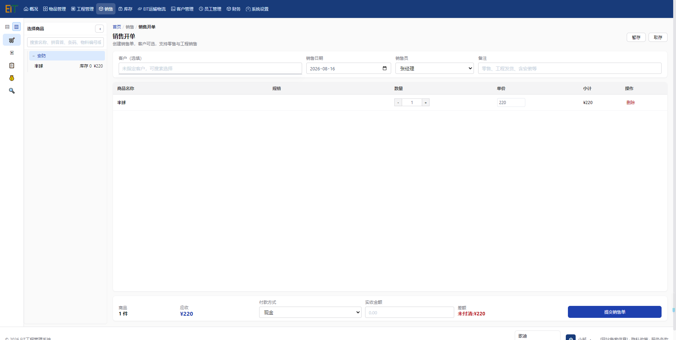Select the square box sidebar icon
This screenshot has width=676, height=340.
click(12, 53)
